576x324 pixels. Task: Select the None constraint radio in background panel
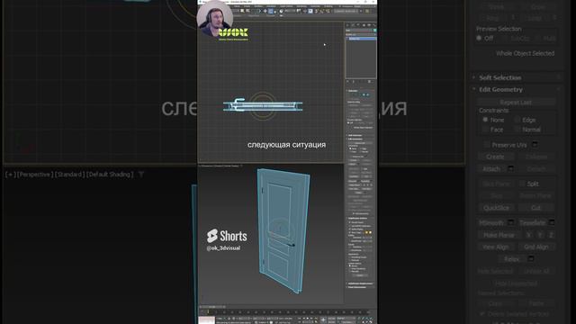pyautogui.click(x=485, y=120)
